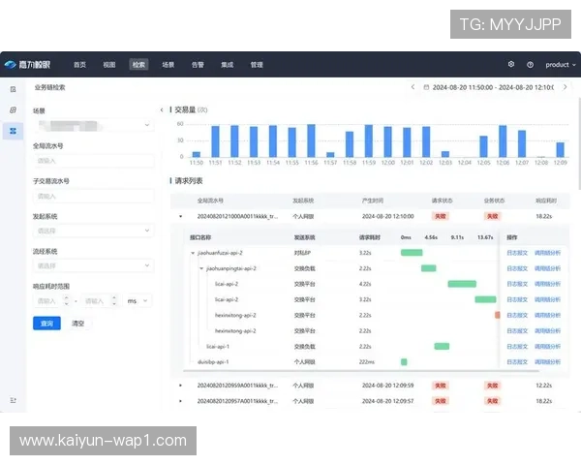Go to previous time range arrow
The height and width of the screenshot is (465, 581).
click(x=413, y=87)
